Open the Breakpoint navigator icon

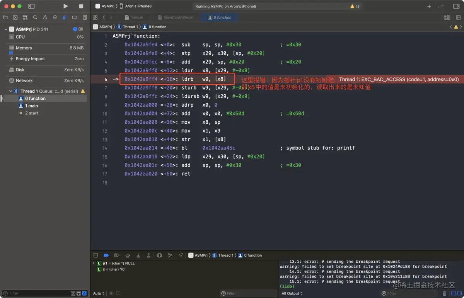pyautogui.click(x=75, y=17)
